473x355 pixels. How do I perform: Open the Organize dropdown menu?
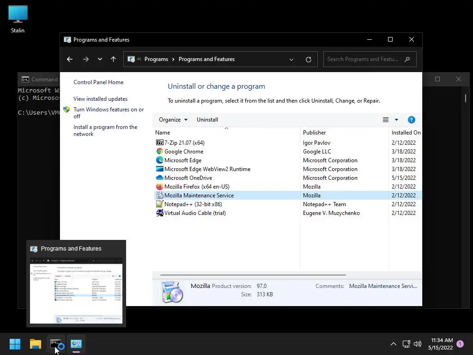[173, 120]
